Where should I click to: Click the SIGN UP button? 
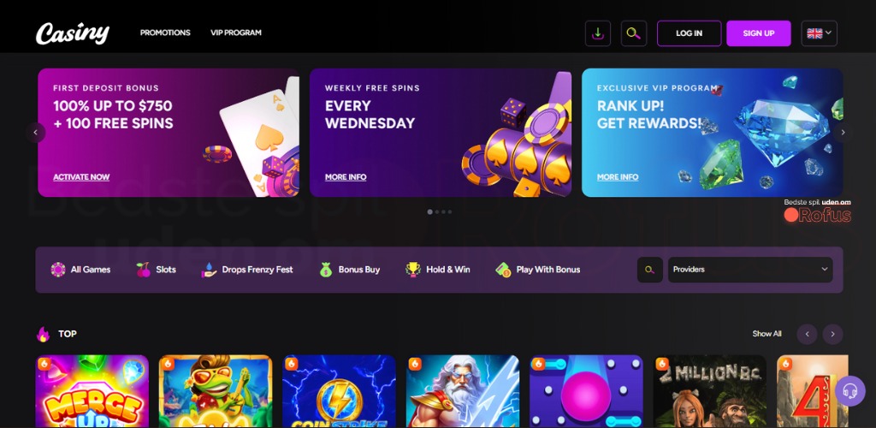(x=759, y=33)
